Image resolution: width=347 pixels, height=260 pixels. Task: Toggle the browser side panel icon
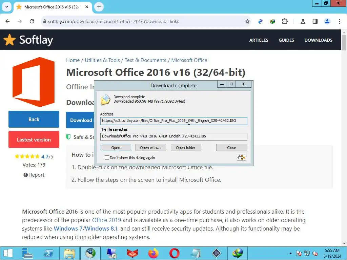[315, 21]
